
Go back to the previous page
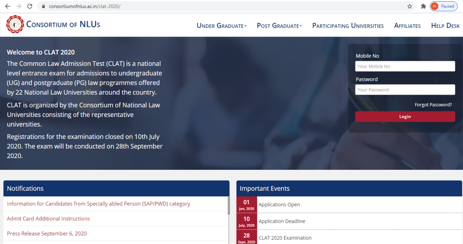pos(7,6)
